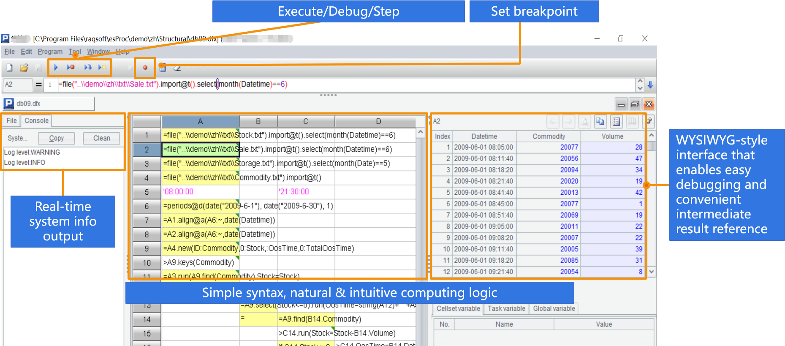The height and width of the screenshot is (346, 785).
Task: Start Debug with arrow-and-red-dot icon
Action: point(71,68)
